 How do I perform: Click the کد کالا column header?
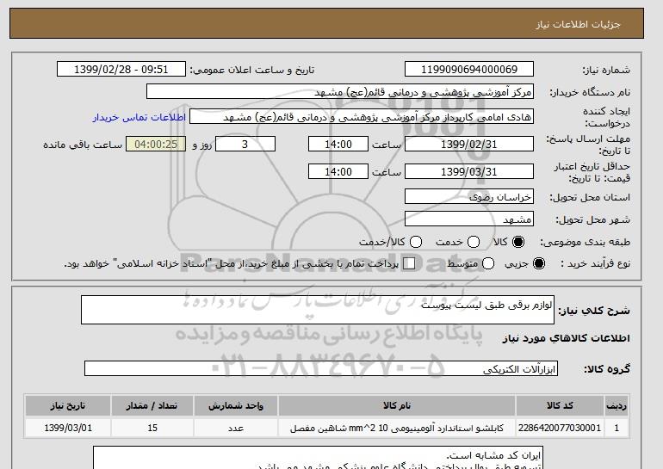(560, 405)
